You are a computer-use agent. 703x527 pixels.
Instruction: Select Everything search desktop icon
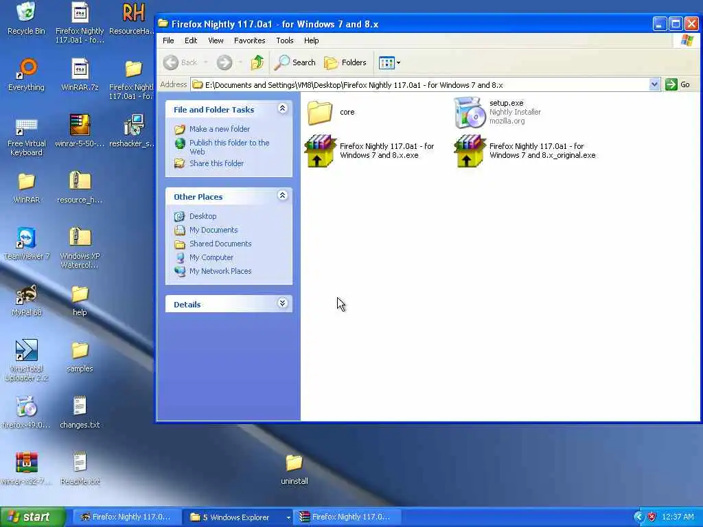[26, 74]
